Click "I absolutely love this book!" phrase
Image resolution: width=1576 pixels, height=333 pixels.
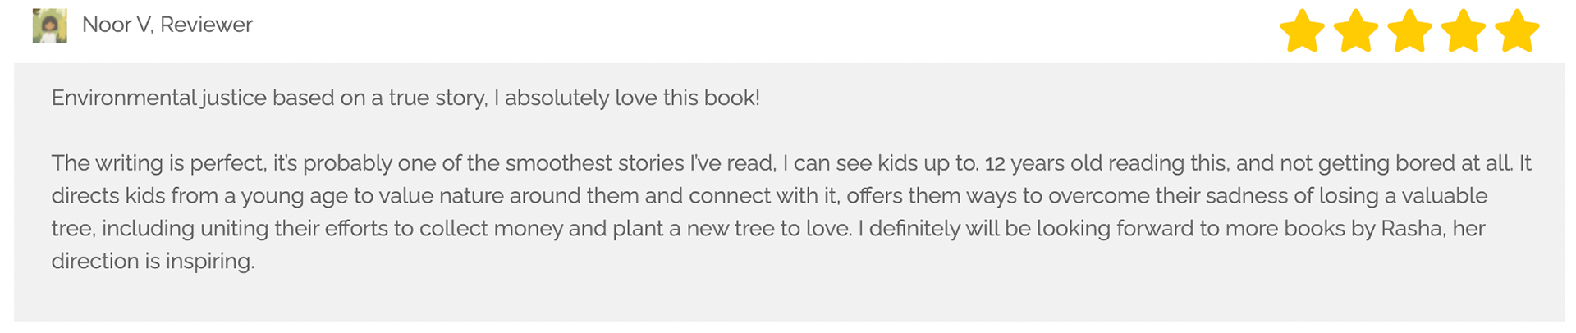631,98
